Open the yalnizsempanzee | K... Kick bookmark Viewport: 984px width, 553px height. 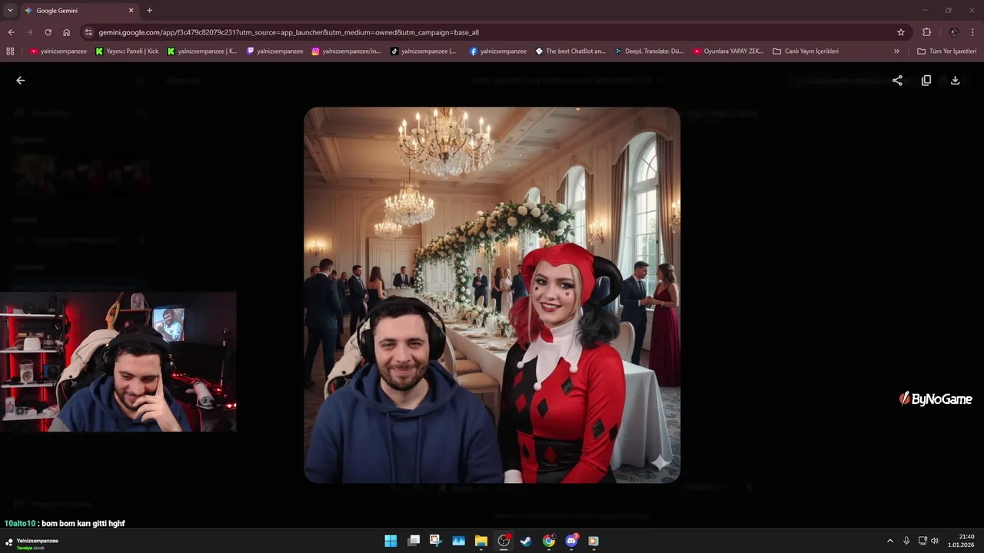[x=202, y=51]
